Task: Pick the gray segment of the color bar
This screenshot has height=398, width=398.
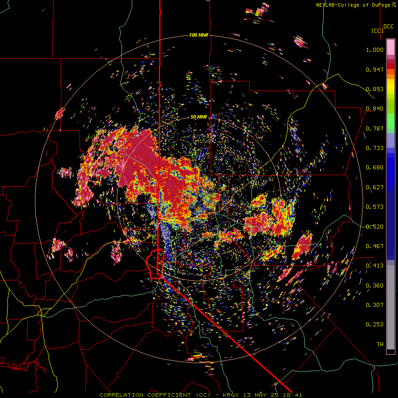Action: tap(390, 307)
